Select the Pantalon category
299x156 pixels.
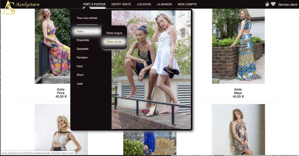82,58
